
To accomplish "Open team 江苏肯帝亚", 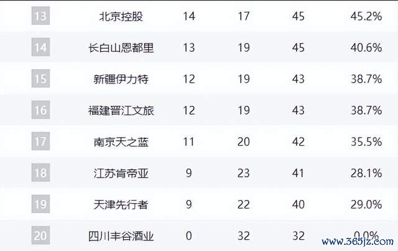I will point(121,173).
